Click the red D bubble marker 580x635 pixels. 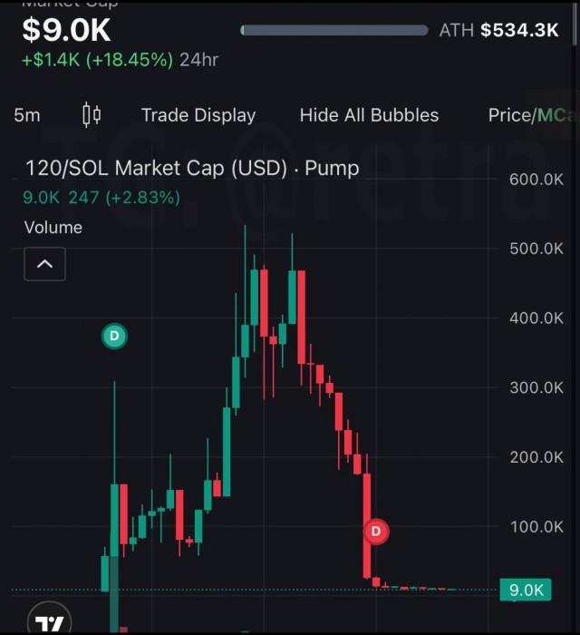pyautogui.click(x=376, y=531)
